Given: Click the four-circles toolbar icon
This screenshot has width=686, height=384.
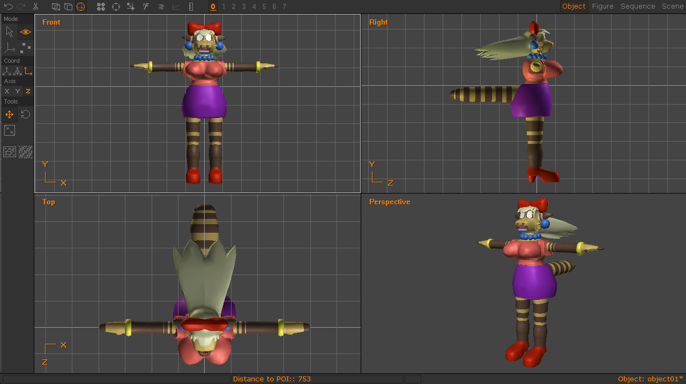Looking at the screenshot, I should [101, 6].
